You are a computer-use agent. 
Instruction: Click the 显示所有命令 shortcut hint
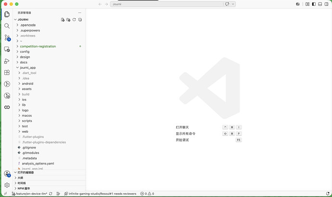tap(186, 134)
